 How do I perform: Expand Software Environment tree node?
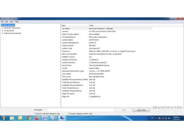click(x=2, y=33)
